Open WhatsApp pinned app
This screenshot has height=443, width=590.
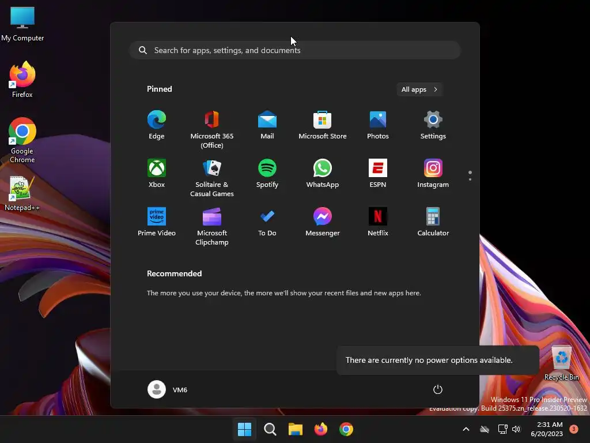click(323, 174)
